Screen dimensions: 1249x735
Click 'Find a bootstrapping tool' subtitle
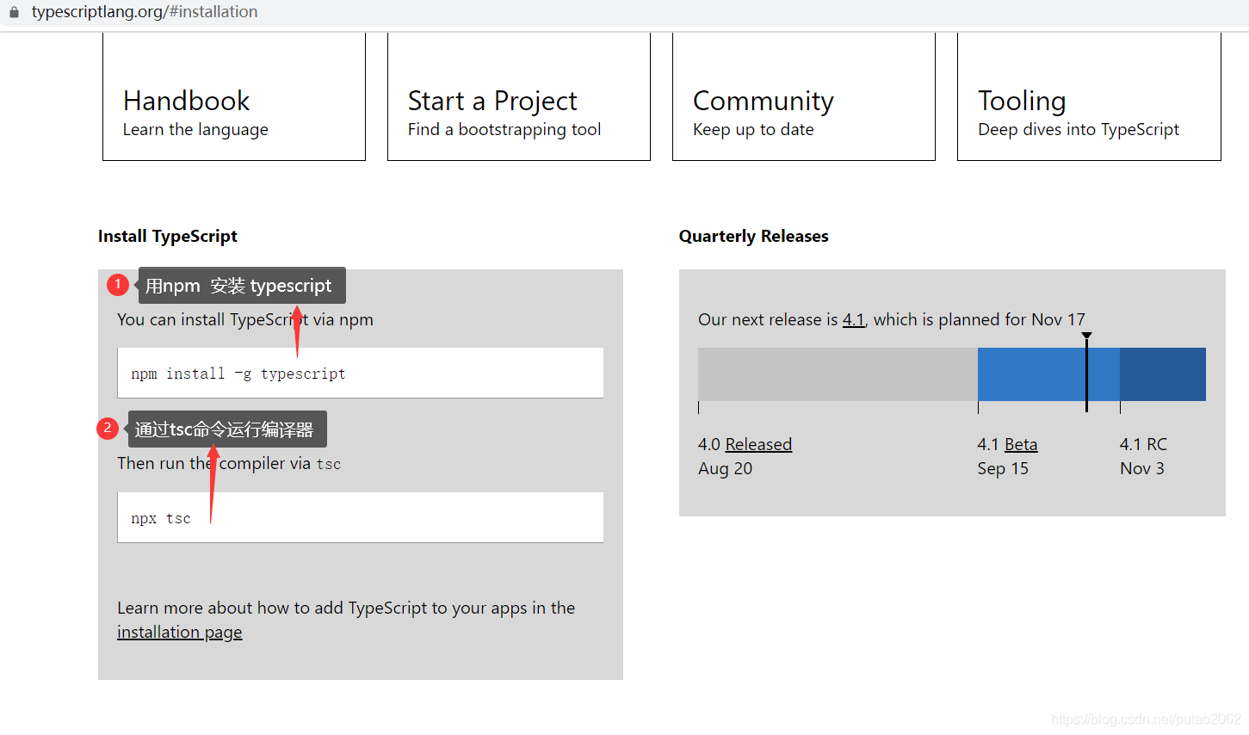tap(504, 129)
